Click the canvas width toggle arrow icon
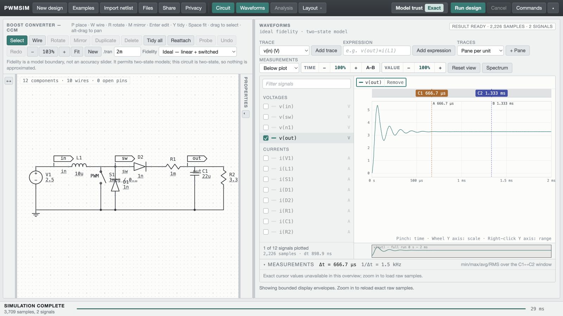The image size is (563, 316). tap(9, 81)
